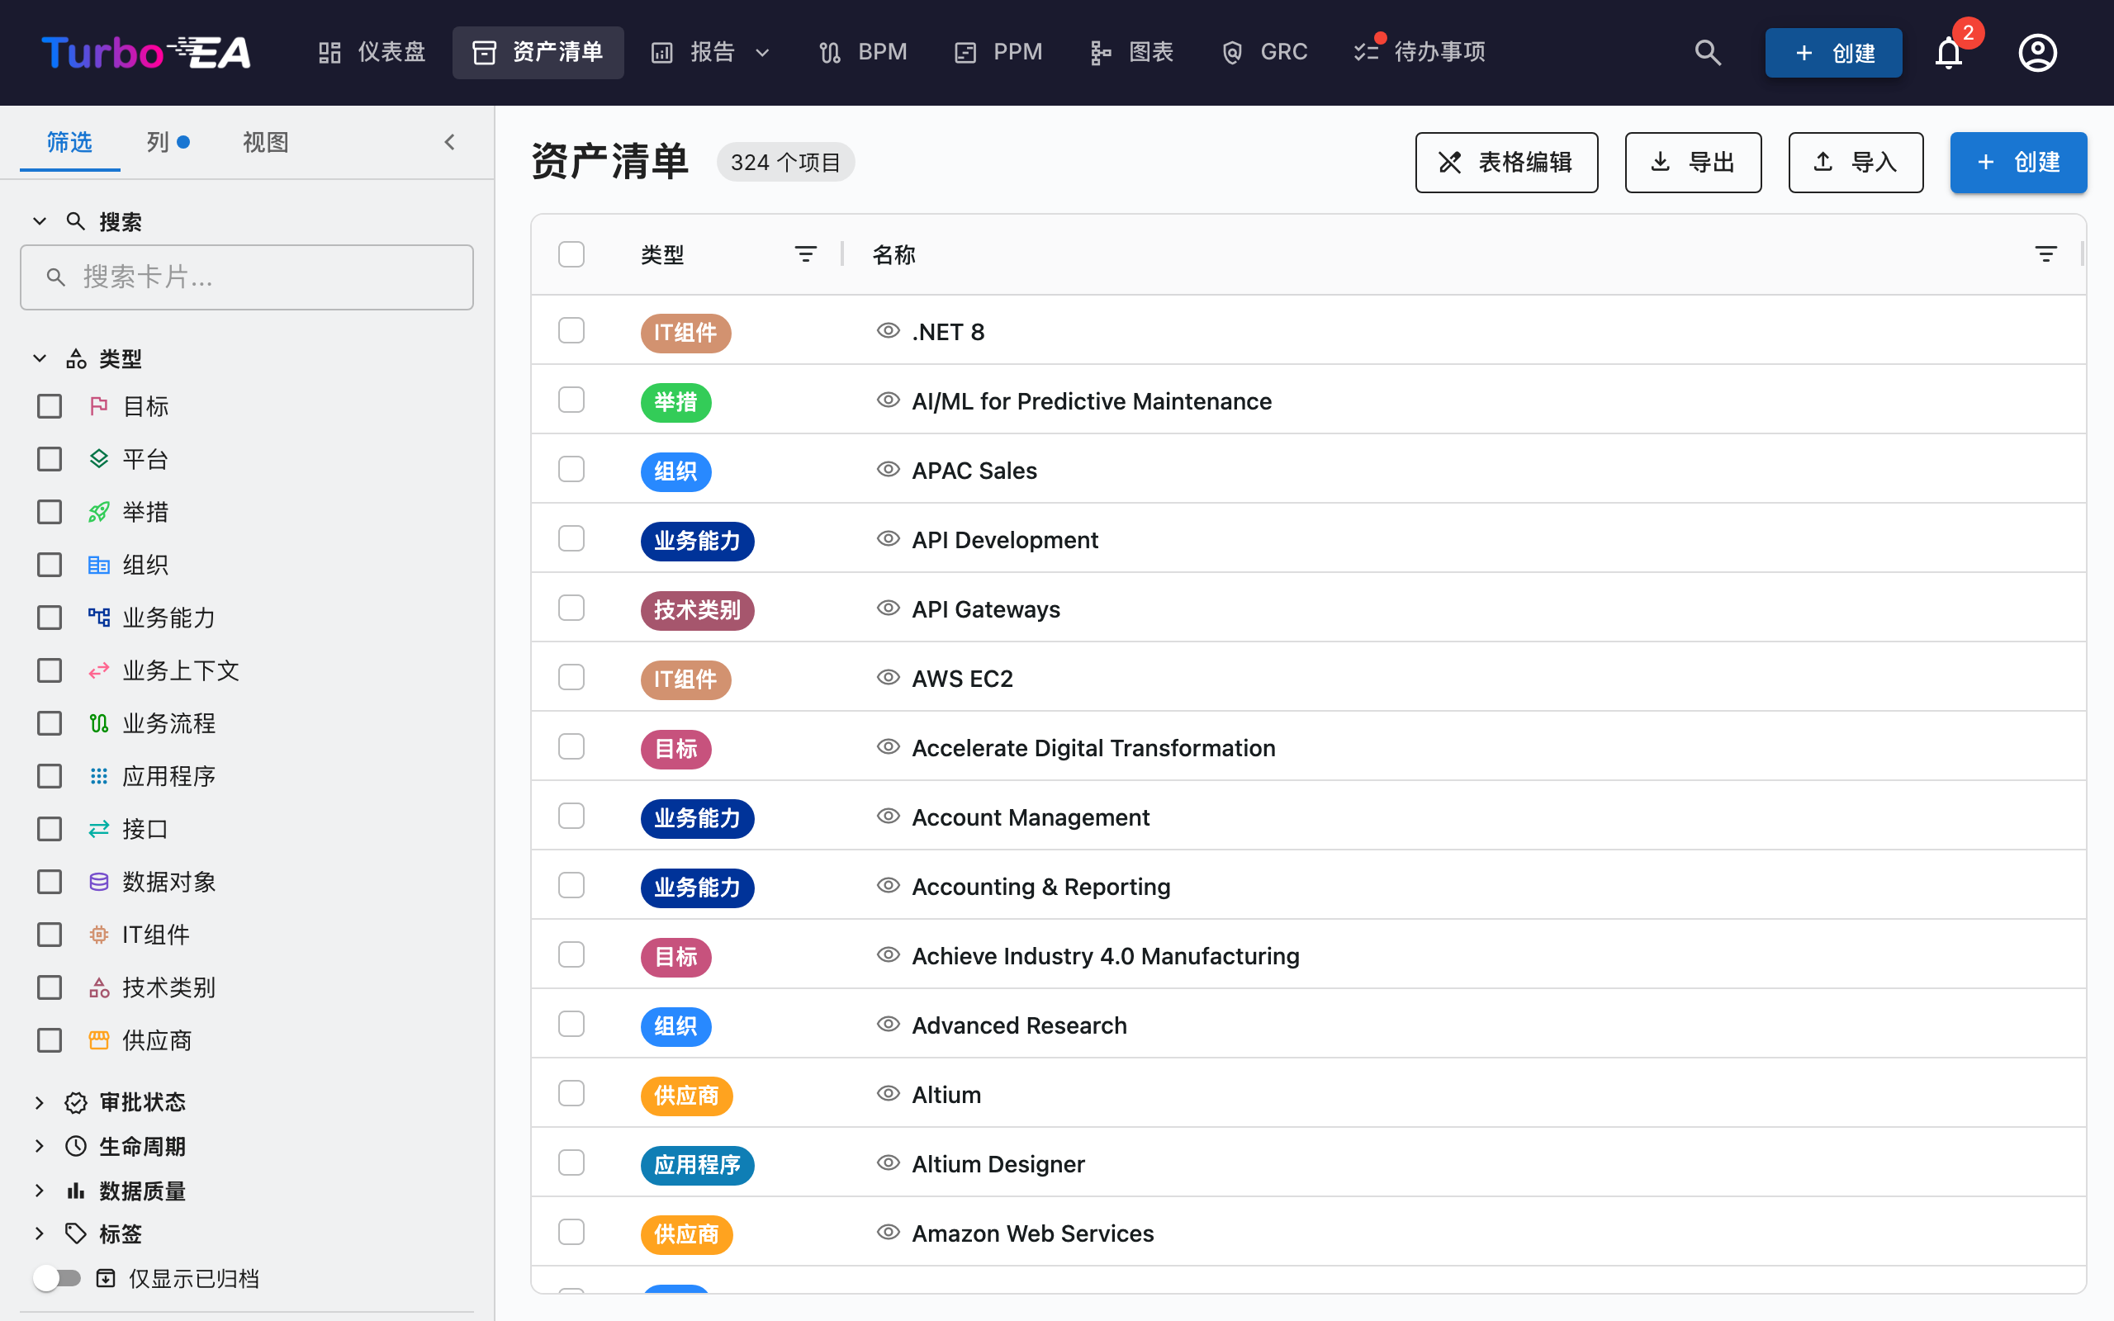The width and height of the screenshot is (2114, 1321).
Task: Click the Turbo EA logo
Action: pos(146,52)
